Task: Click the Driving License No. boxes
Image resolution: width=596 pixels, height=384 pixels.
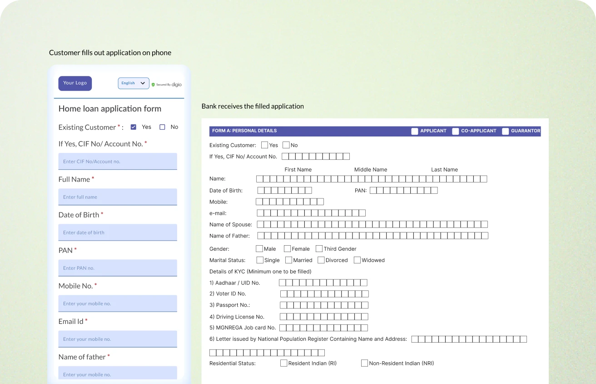Action: coord(324,317)
